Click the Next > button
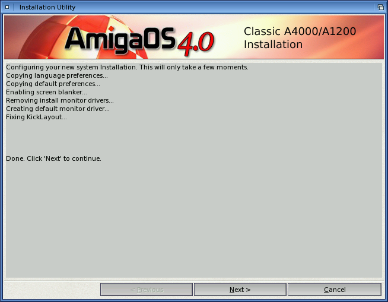 (x=240, y=290)
